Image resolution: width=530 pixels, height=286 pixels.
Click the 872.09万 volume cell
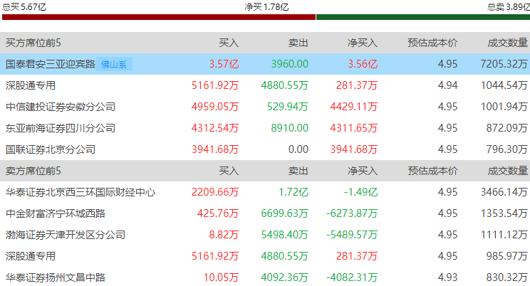[507, 128]
